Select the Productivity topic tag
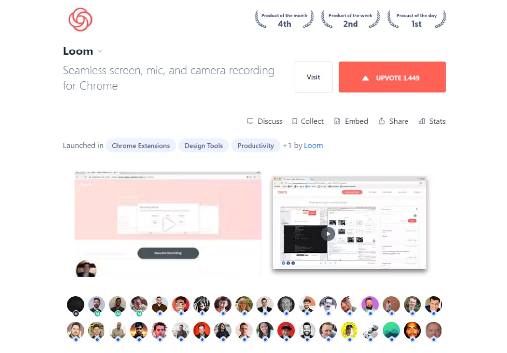The width and height of the screenshot is (507, 353). 256,146
